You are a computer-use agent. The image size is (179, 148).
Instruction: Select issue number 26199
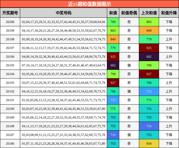[x=10, y=31]
